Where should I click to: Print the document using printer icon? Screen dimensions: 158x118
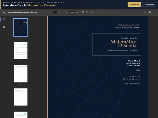coord(150,12)
